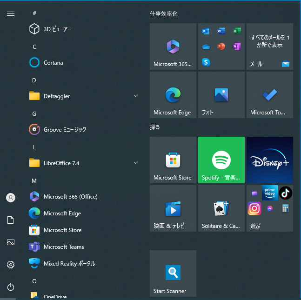Open the Documents shortcut
Screen dimensions: 301x300
pos(11,220)
